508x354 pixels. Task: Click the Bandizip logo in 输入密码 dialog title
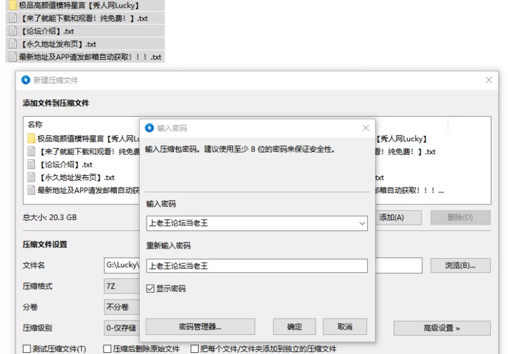(149, 128)
